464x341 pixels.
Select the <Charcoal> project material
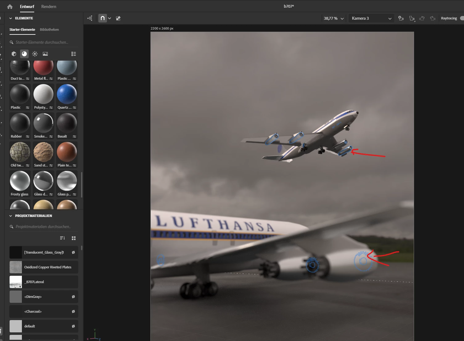44,311
